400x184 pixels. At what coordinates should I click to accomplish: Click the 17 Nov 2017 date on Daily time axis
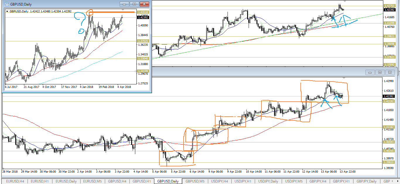click(x=69, y=87)
